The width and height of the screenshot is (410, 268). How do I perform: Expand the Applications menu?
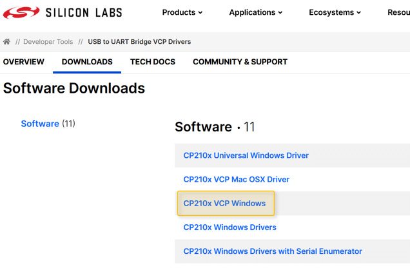[x=256, y=12]
